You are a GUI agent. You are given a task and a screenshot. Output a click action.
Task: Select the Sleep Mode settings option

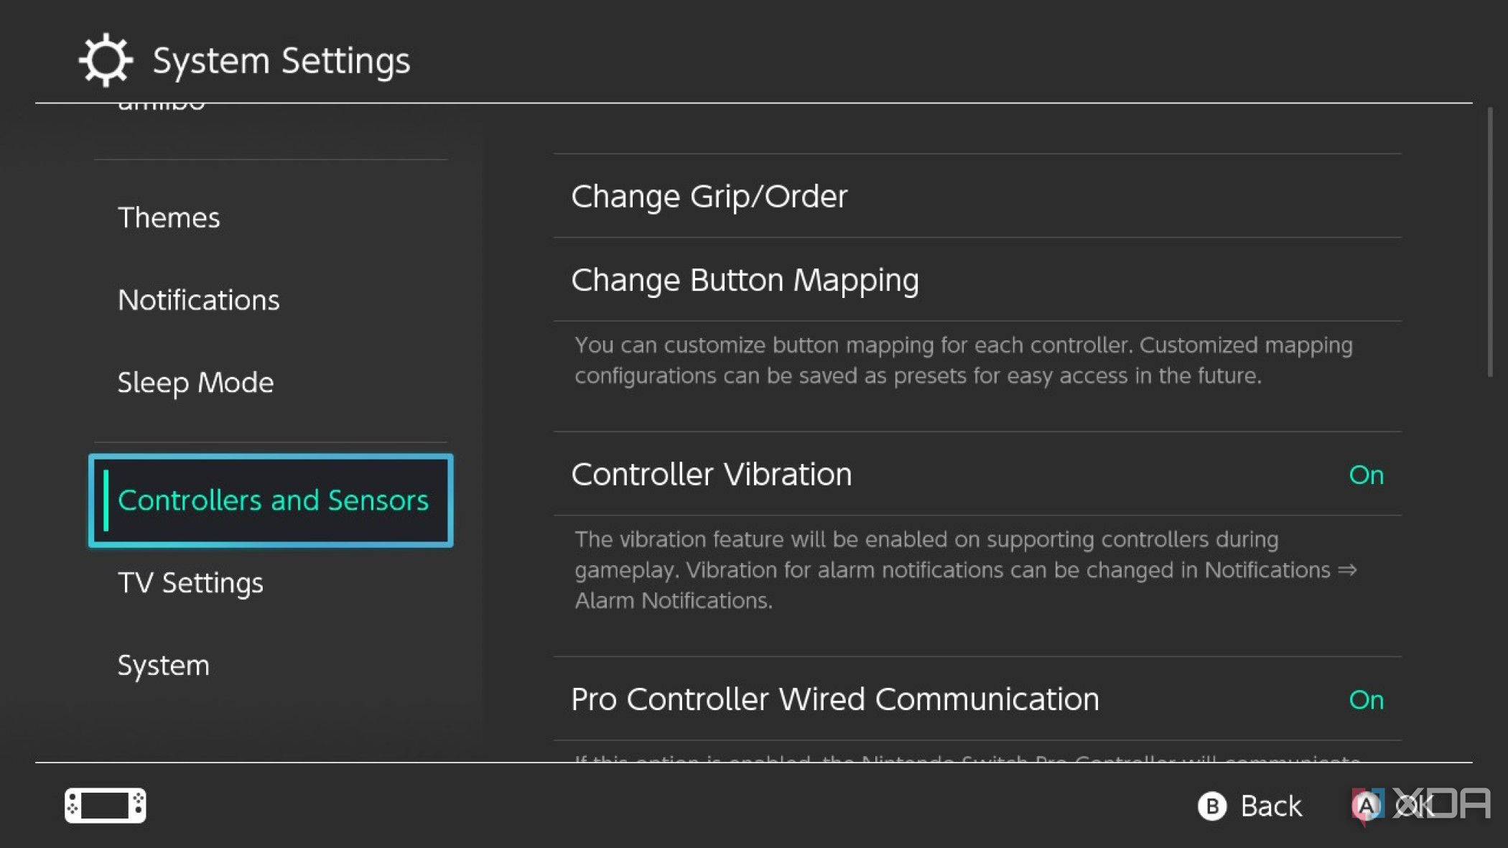(196, 381)
